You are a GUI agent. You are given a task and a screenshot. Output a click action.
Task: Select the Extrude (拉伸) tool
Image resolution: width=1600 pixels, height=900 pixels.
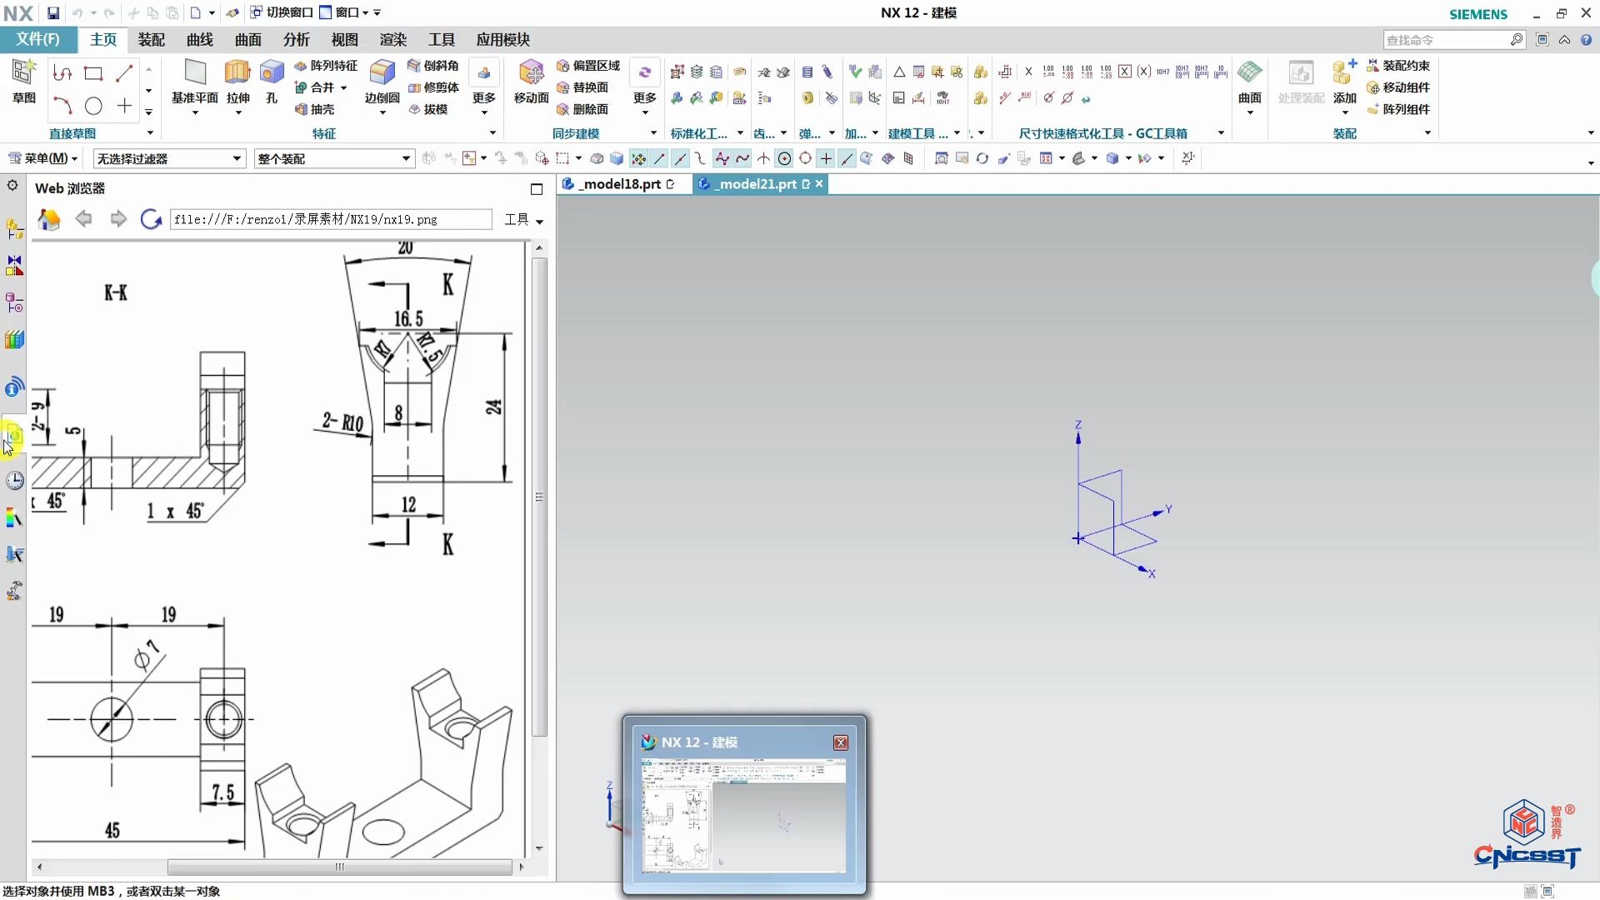tap(237, 74)
